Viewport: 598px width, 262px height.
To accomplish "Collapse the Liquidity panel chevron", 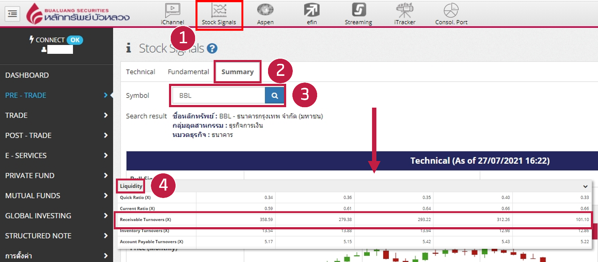I will click(x=585, y=187).
